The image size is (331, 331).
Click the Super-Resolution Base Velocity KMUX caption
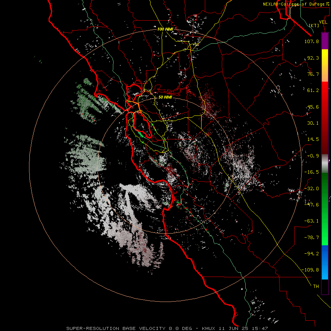click(x=167, y=328)
